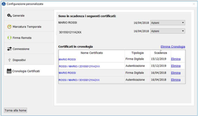This screenshot has width=198, height=116.
Task: Open Azioni dropdown for 3015501211A2XX
Action: tap(168, 31)
